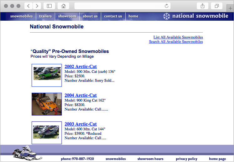Add a new tab with the plus button
Viewport: 234px width, 162px height.
point(230,8)
